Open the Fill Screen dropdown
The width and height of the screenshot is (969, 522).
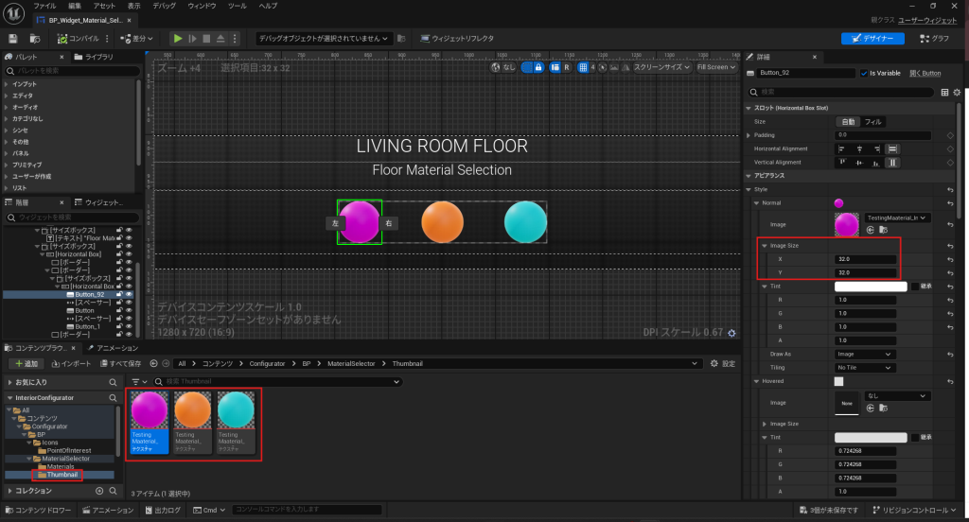715,67
